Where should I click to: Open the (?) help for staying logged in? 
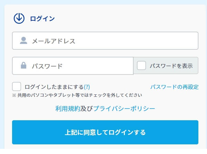coord(87,86)
